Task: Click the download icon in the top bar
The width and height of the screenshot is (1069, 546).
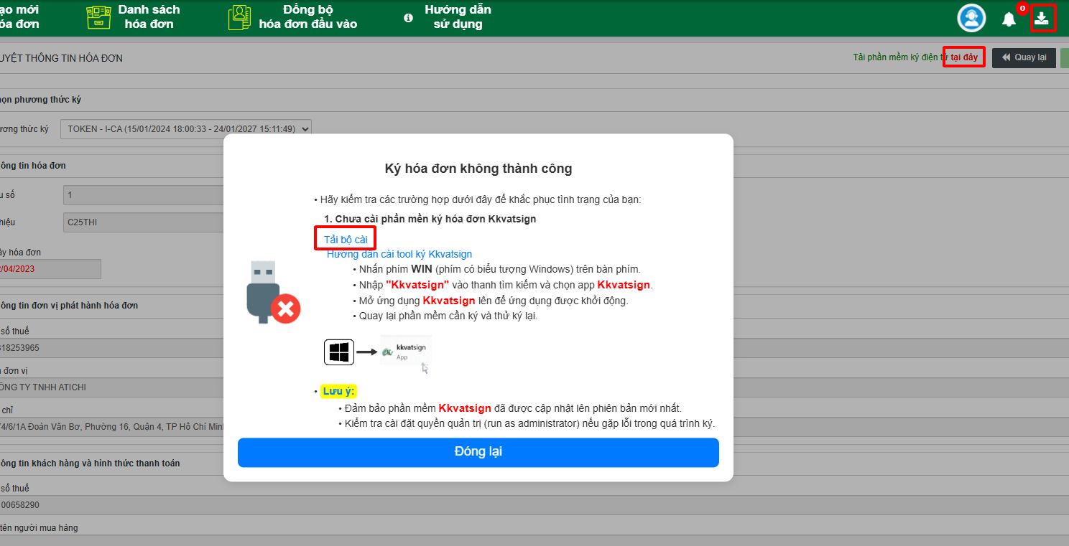Action: [x=1042, y=19]
